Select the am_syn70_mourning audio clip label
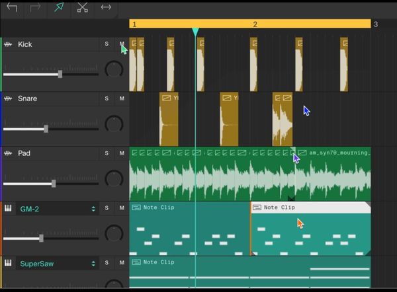 pos(339,153)
